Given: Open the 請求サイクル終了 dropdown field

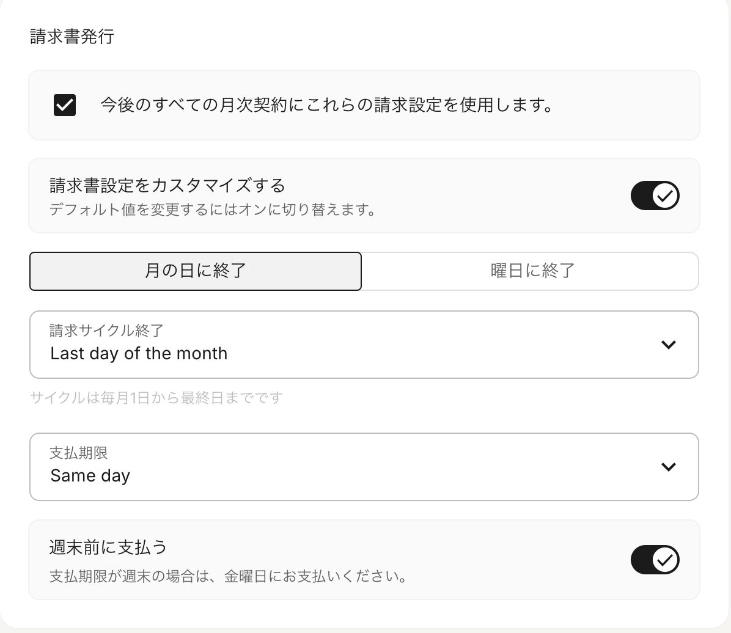Looking at the screenshot, I should 364,345.
